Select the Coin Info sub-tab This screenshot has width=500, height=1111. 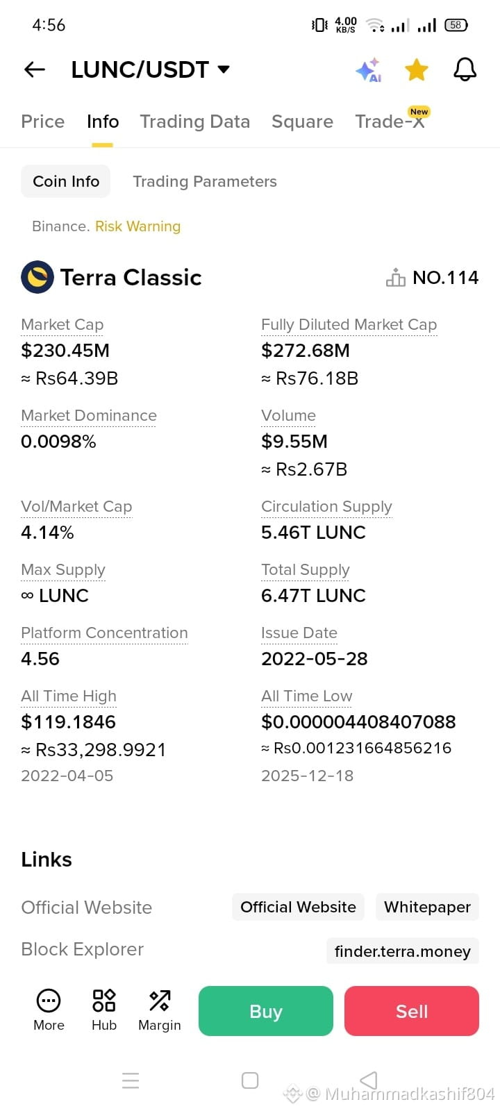point(66,181)
